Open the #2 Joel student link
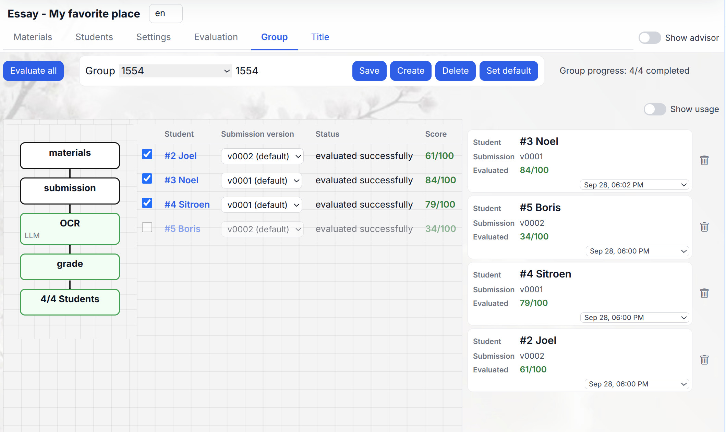Image resolution: width=726 pixels, height=432 pixels. pyautogui.click(x=181, y=156)
